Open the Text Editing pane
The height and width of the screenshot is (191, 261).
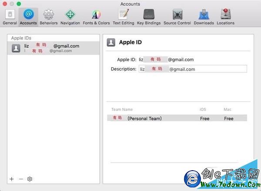[124, 17]
